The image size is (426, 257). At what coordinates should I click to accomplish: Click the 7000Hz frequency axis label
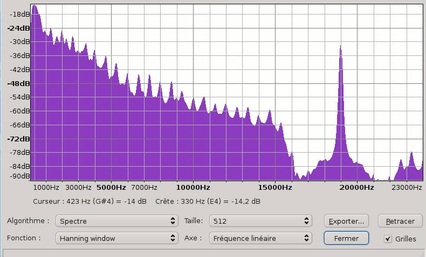tap(144, 188)
